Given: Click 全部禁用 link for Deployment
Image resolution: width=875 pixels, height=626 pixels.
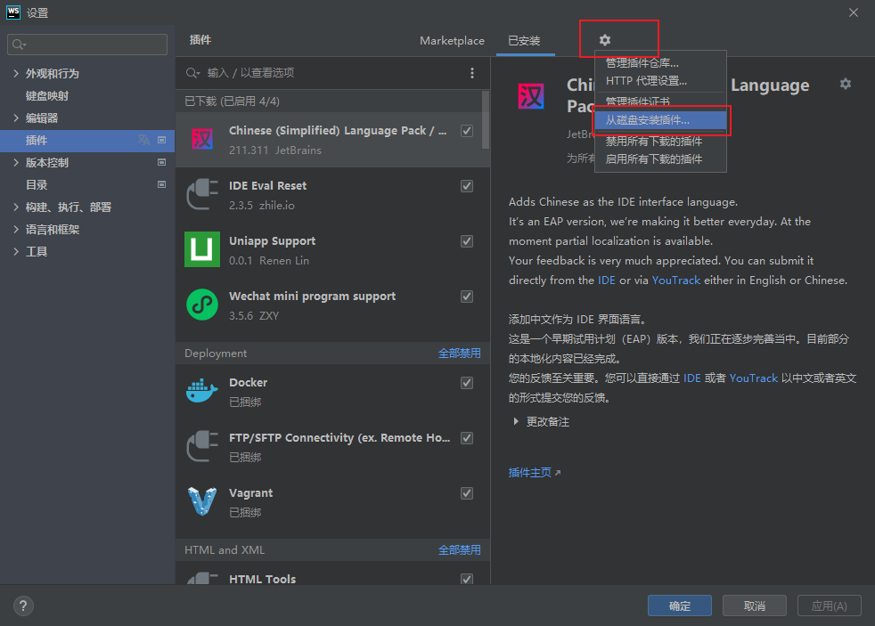Looking at the screenshot, I should pos(459,353).
